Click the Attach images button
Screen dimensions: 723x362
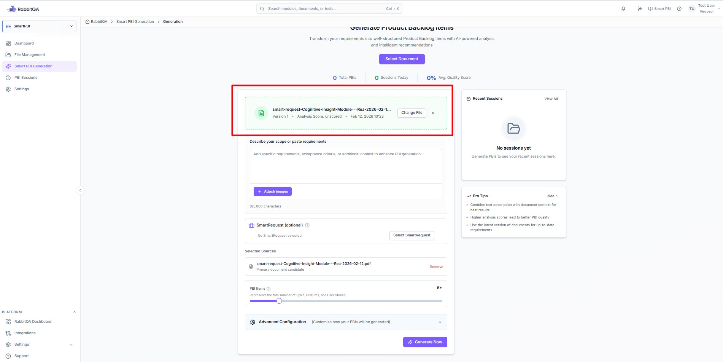[273, 191]
